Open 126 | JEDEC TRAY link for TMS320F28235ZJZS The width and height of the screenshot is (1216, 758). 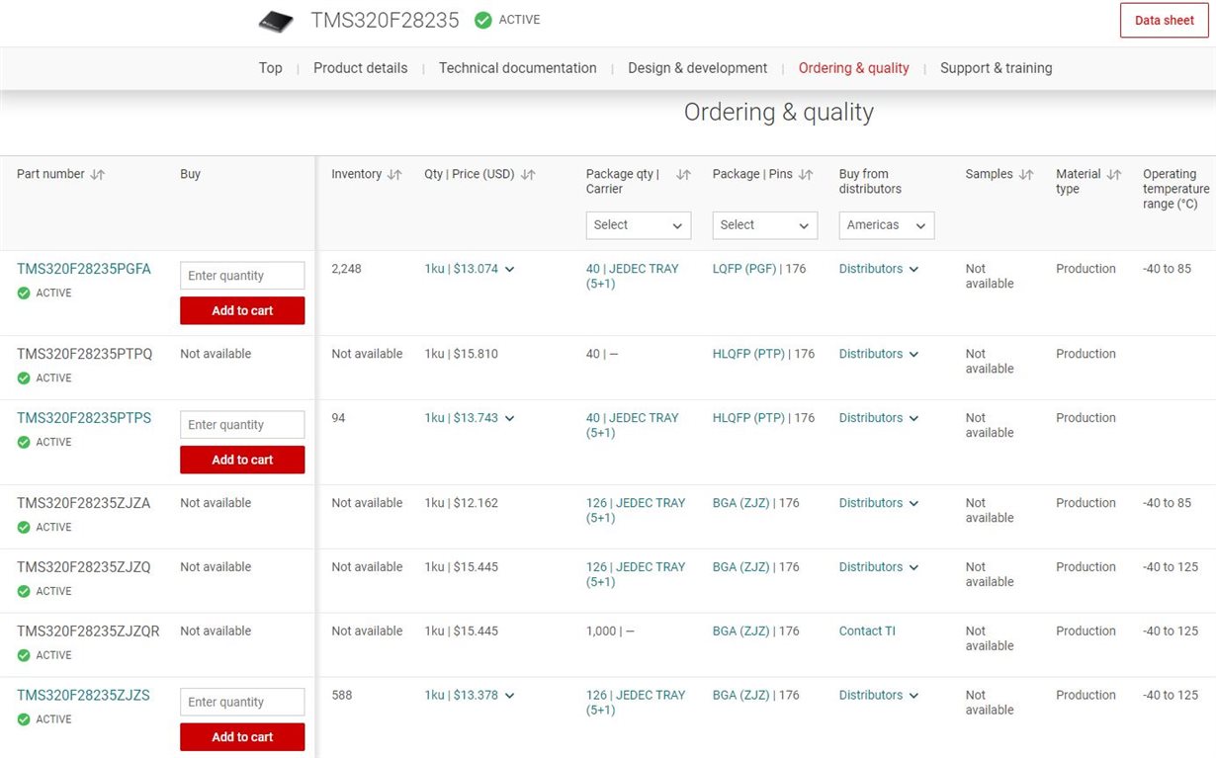pyautogui.click(x=636, y=703)
